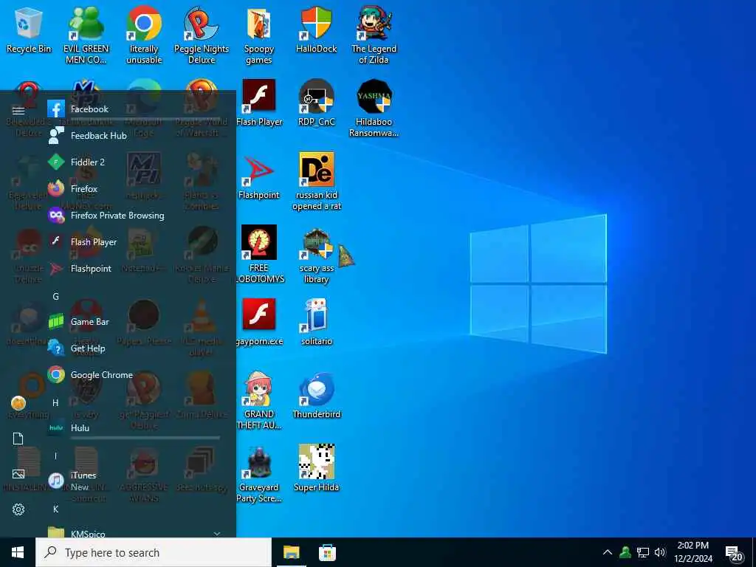Open the user account avatar in Start

(18, 402)
